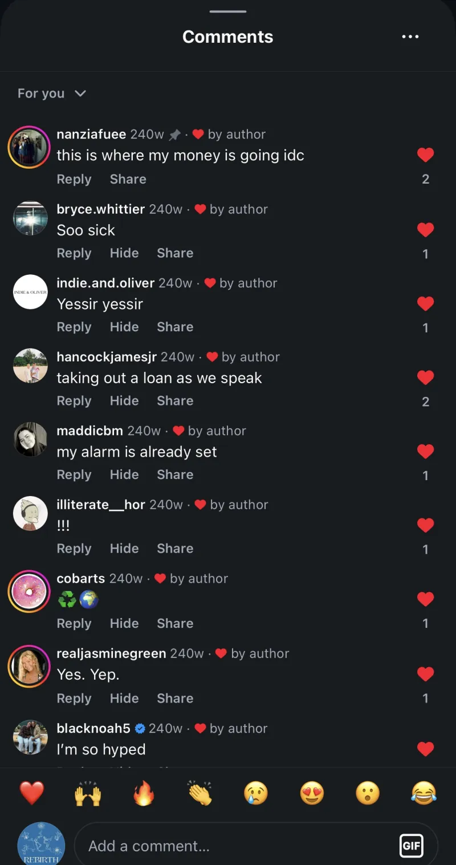The image size is (456, 865).
Task: Insert the fire emoji reaction
Action: pyautogui.click(x=144, y=793)
